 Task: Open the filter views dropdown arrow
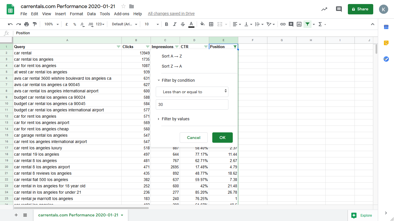click(314, 24)
